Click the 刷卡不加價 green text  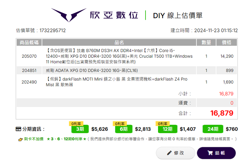pos(34,139)
